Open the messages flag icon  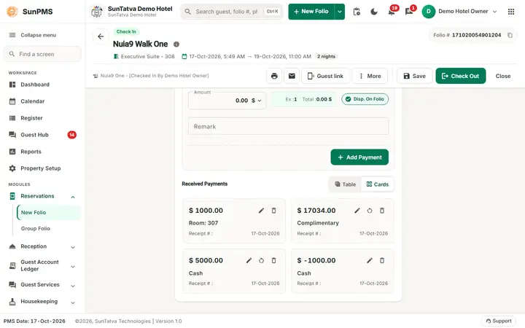pos(408,12)
